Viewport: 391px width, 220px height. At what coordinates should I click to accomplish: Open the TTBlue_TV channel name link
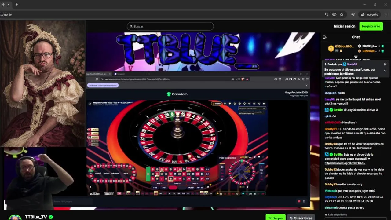[x=36, y=217]
